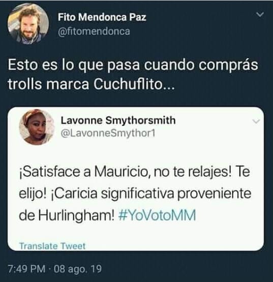Open the @fitomendonca handle
The height and width of the screenshot is (282, 273).
(x=94, y=32)
